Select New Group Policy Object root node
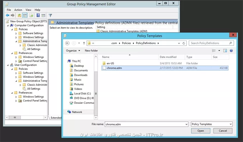The width and height of the screenshot is (243, 142). (x=29, y=21)
